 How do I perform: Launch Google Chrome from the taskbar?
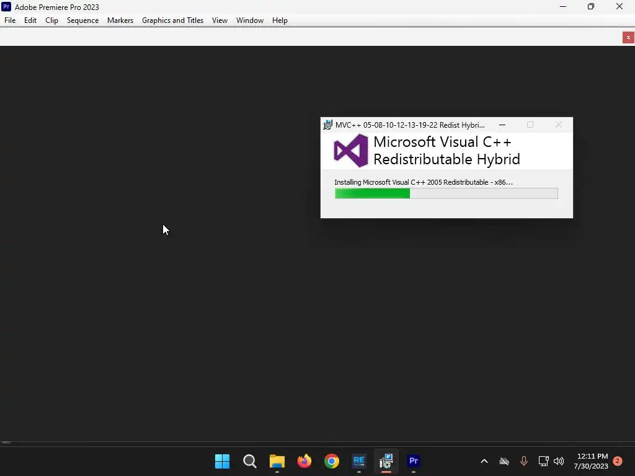(332, 461)
